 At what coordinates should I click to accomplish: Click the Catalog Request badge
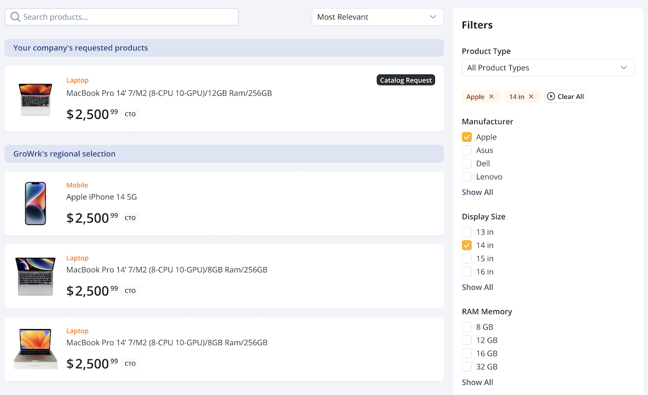[x=406, y=81]
